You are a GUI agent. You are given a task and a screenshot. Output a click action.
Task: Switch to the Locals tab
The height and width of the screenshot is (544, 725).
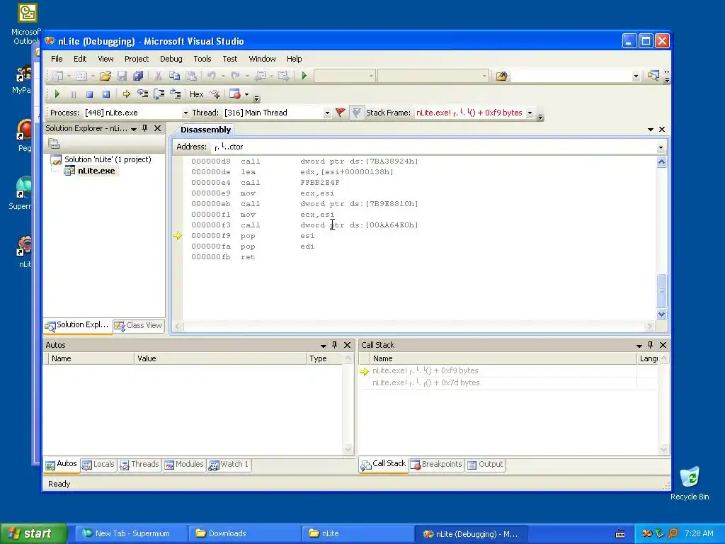[x=98, y=465]
